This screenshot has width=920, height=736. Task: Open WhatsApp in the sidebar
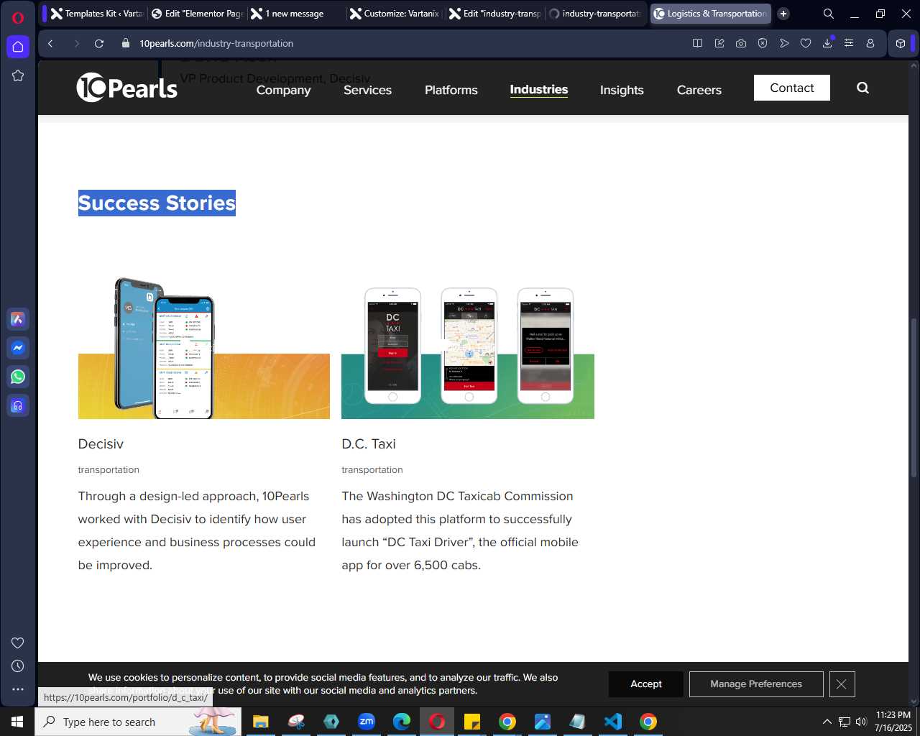(x=18, y=377)
